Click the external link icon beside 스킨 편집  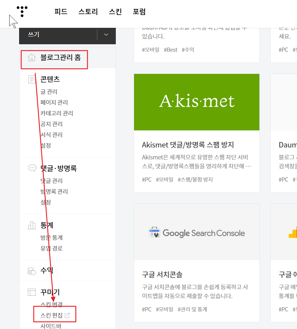[x=67, y=315]
